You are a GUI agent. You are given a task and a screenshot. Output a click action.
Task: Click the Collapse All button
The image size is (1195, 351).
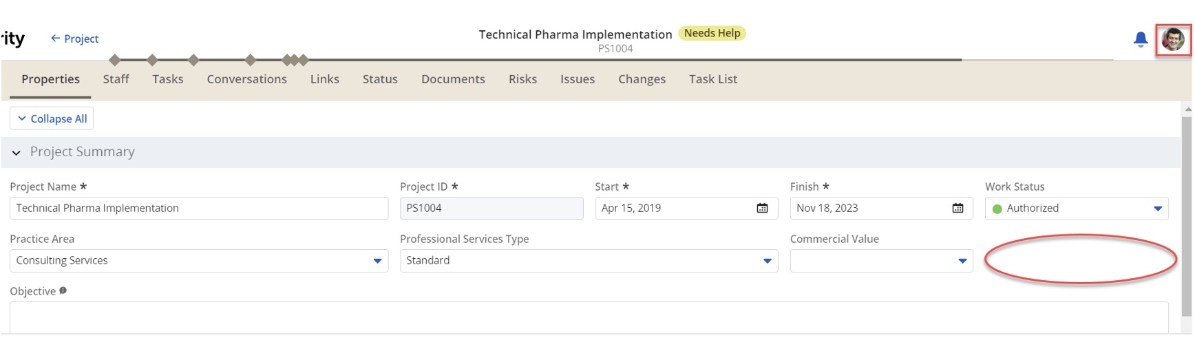click(x=52, y=118)
